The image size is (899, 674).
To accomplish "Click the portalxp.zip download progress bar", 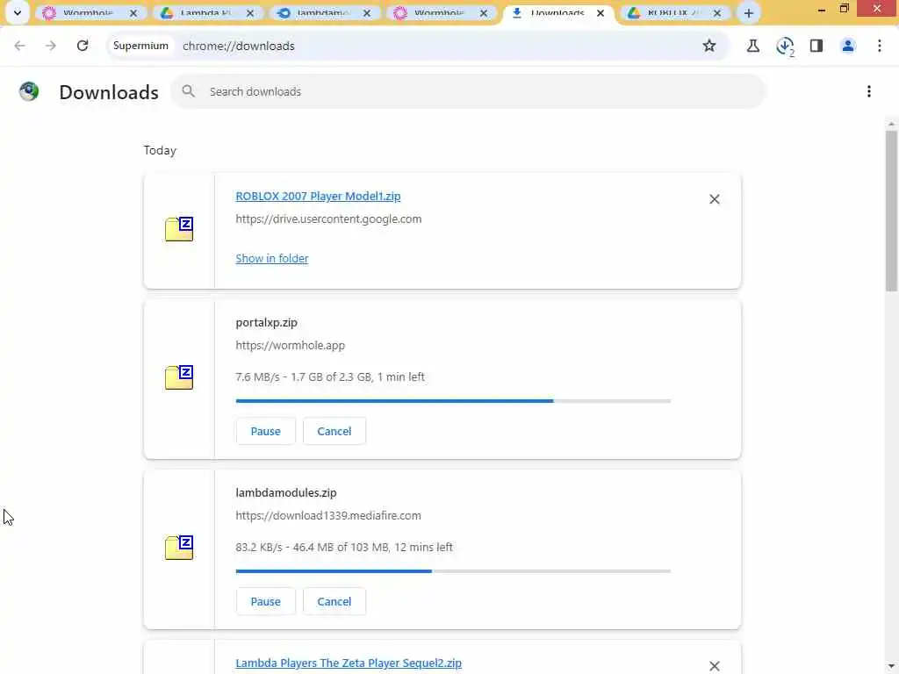I will click(x=453, y=400).
